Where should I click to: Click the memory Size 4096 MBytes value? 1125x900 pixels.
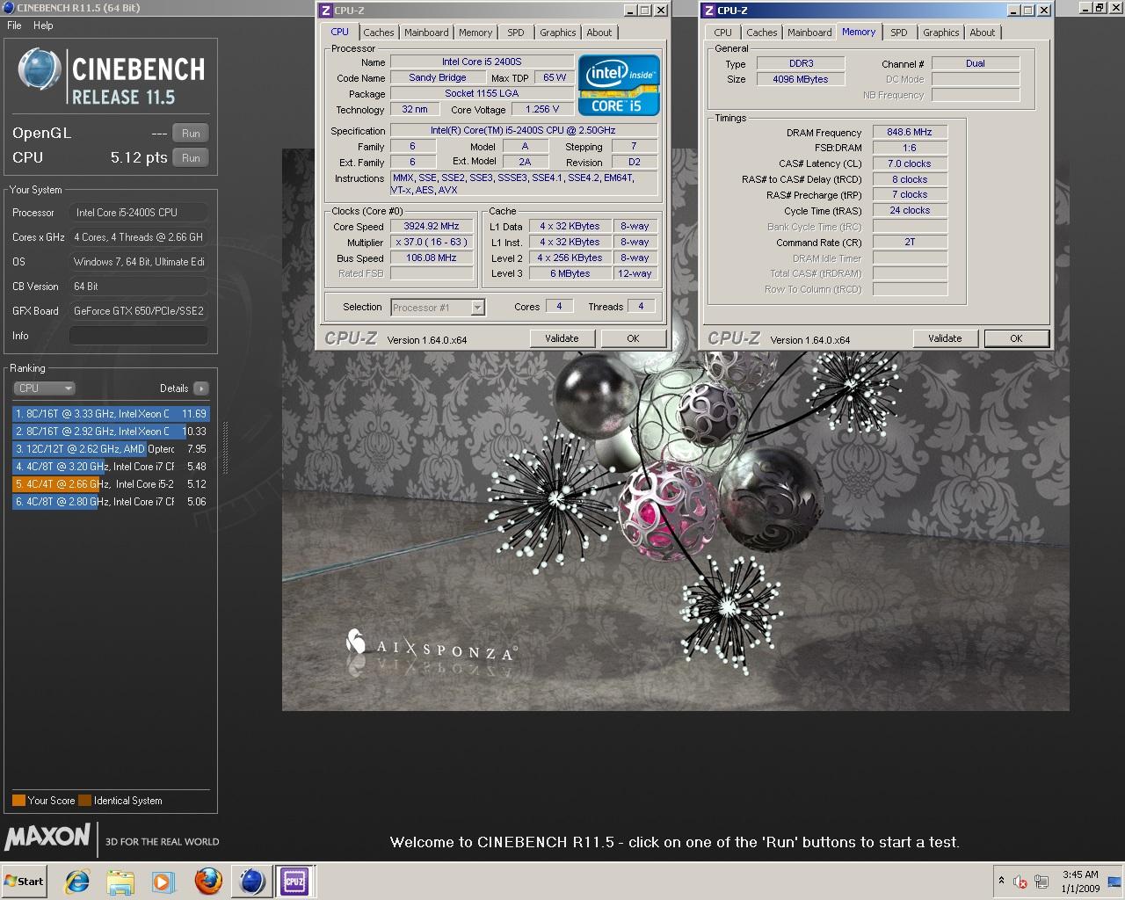800,79
